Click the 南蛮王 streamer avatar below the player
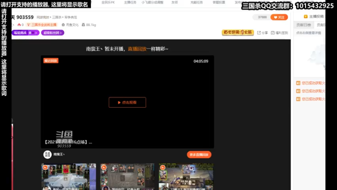 pos(48,155)
